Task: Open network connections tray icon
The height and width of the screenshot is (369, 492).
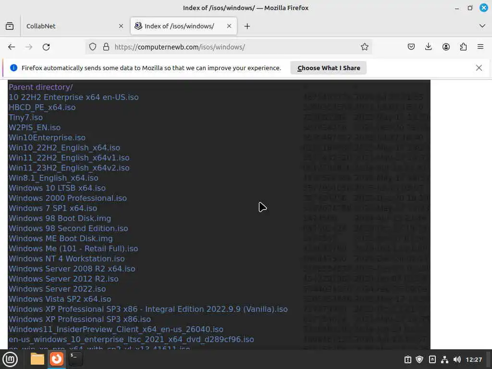Action: tap(444, 359)
